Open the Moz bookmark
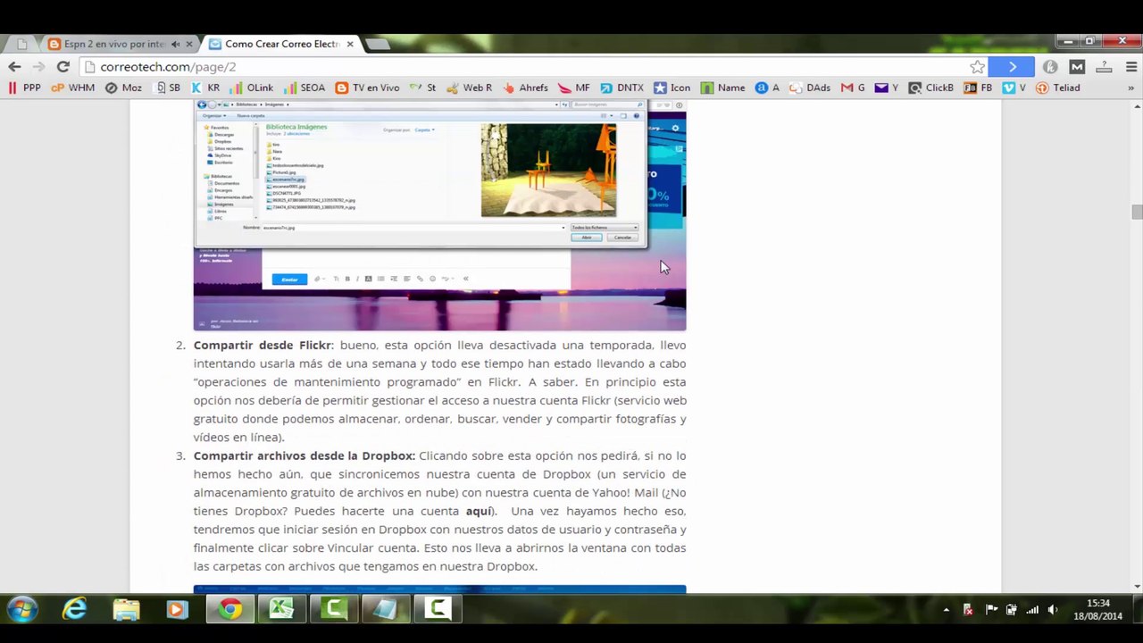 (x=123, y=88)
